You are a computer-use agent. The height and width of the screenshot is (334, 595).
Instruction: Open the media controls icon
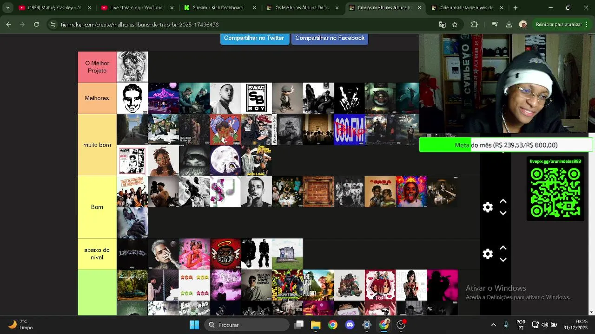(x=495, y=25)
